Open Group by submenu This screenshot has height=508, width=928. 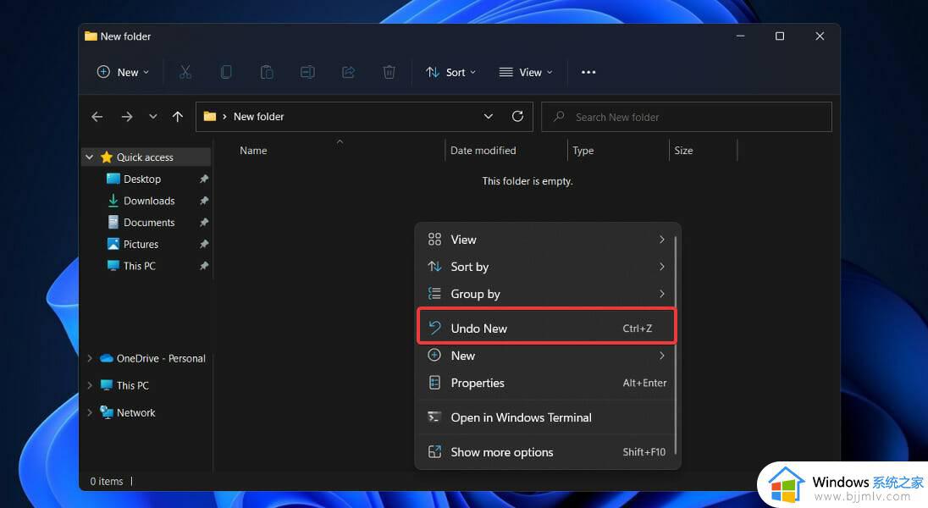[x=546, y=294]
